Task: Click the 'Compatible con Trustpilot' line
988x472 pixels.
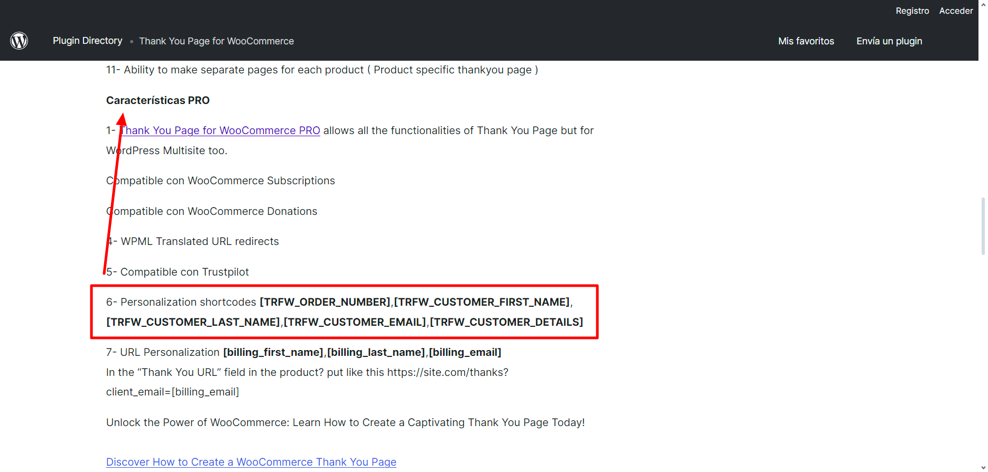Action: click(x=177, y=272)
